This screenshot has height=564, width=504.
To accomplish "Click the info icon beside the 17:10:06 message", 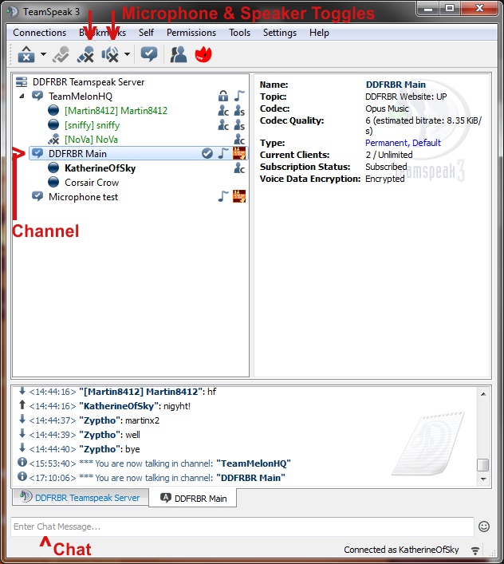I will click(x=22, y=476).
